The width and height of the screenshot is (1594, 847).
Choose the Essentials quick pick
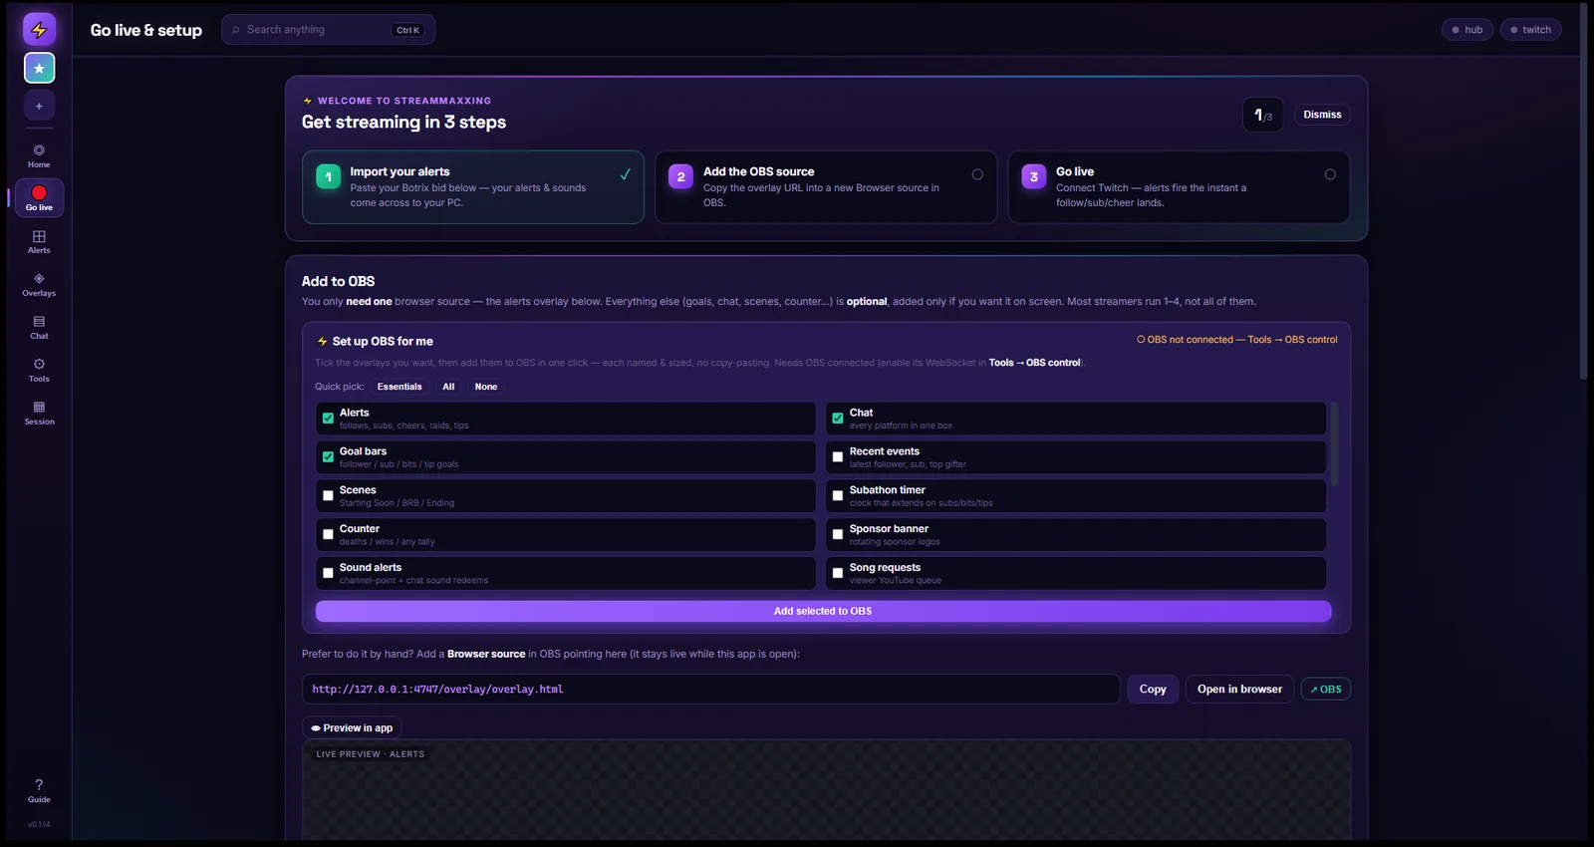pyautogui.click(x=399, y=387)
